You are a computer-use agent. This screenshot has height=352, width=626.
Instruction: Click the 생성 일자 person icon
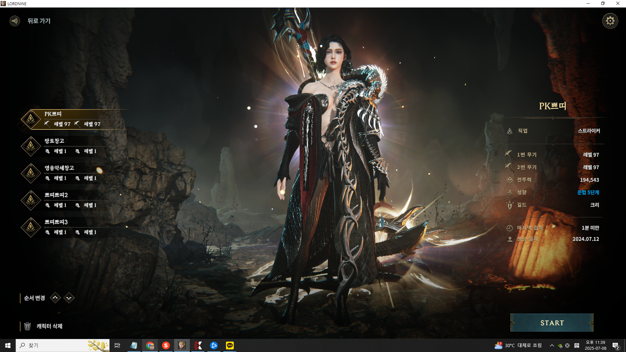[x=510, y=239]
